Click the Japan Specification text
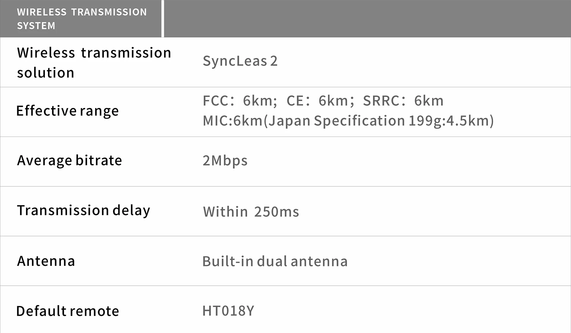 click(337, 121)
